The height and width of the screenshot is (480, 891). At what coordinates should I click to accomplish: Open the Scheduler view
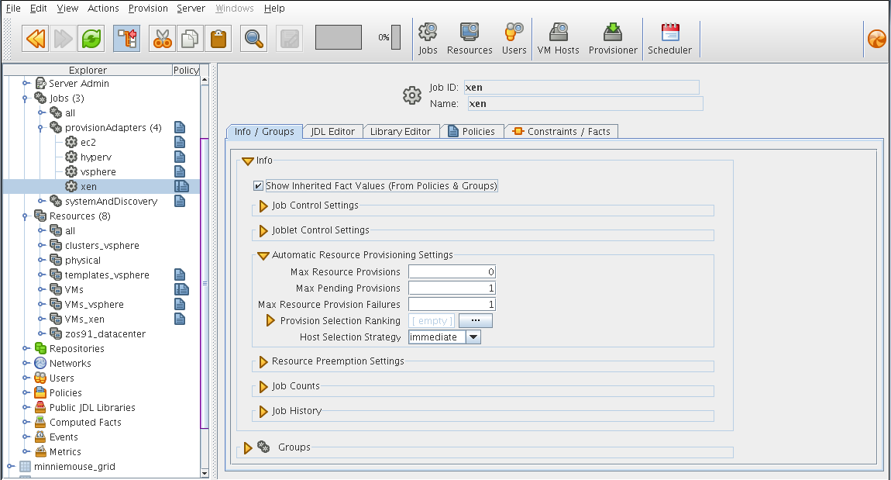pyautogui.click(x=670, y=39)
